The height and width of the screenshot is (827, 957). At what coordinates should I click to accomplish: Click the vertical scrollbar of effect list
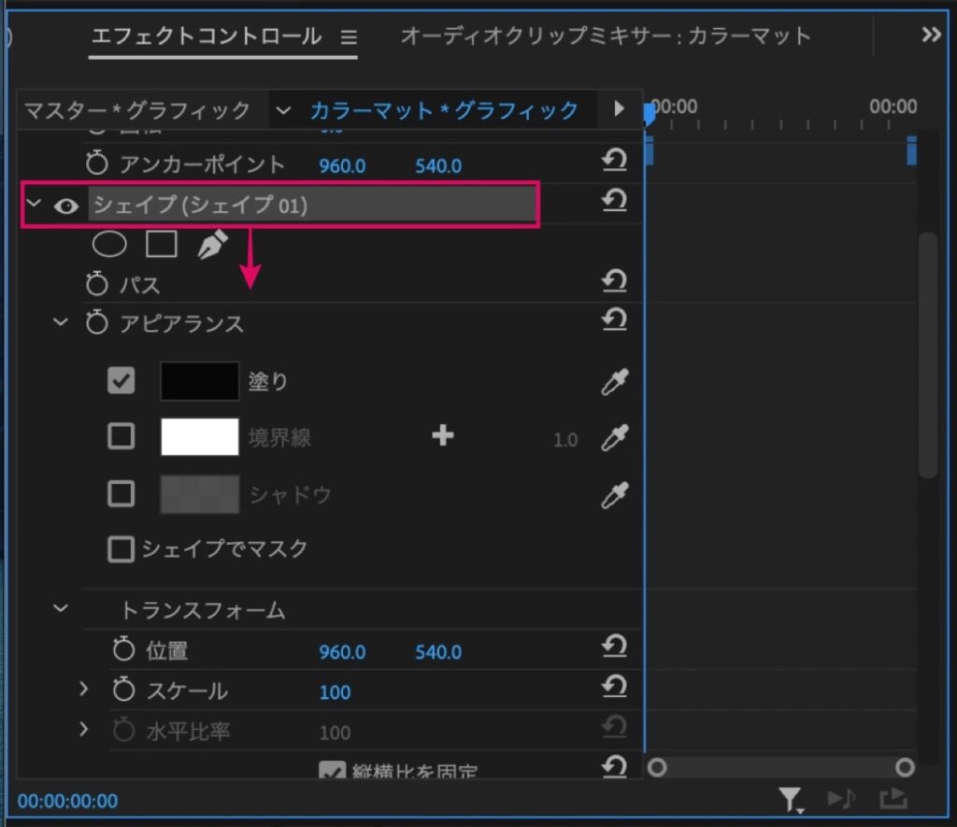pyautogui.click(x=928, y=354)
